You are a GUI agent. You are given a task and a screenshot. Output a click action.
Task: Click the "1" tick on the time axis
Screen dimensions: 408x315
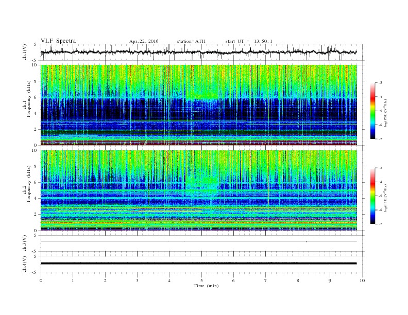pos(73,281)
